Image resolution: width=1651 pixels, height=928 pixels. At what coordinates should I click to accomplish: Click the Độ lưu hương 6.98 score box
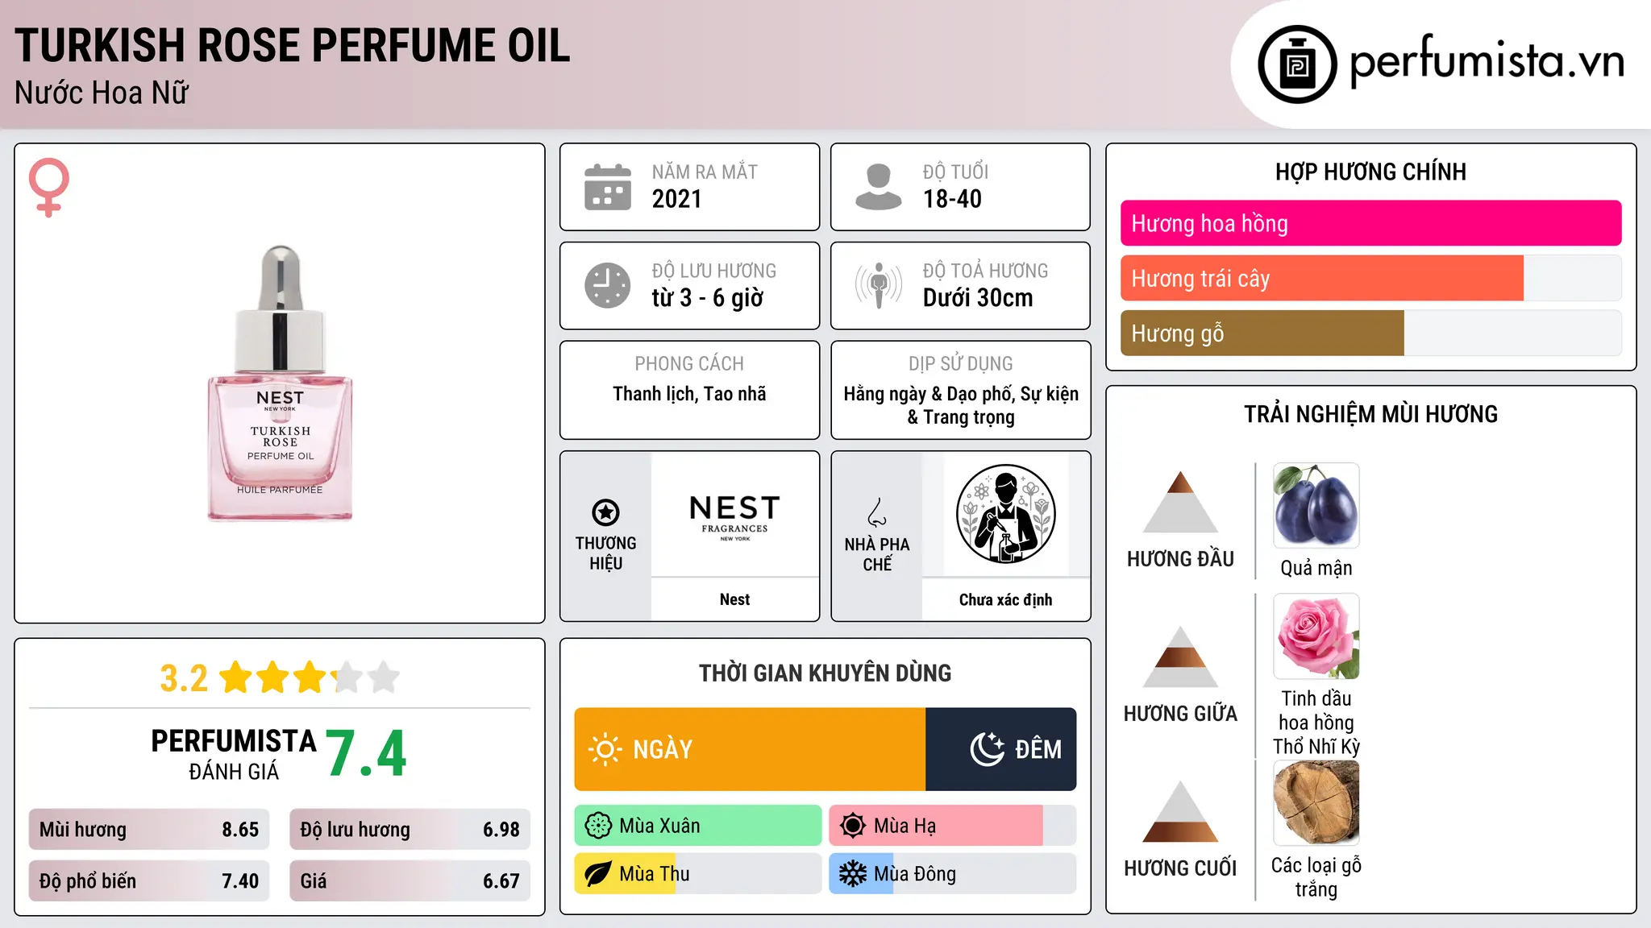(410, 829)
